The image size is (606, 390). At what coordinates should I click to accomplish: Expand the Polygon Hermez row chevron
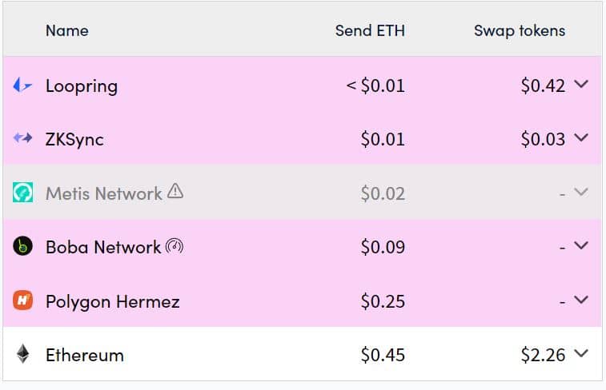pos(582,300)
